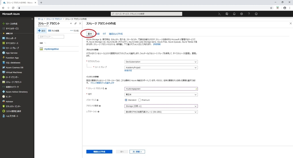The image size is (293, 158).
Task: Bookmark page with star icon
Action: tap(271, 8)
